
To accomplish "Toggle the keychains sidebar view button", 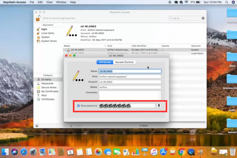I will coord(37,126).
